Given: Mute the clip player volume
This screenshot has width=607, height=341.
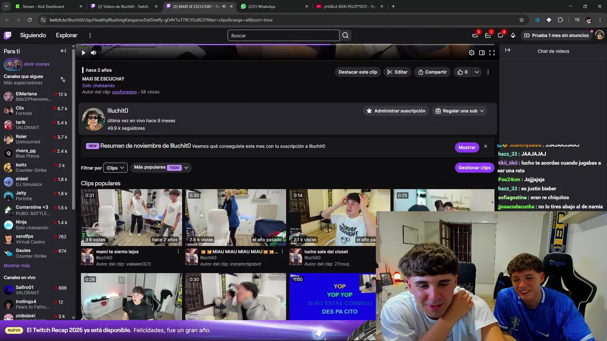Looking at the screenshot, I should tap(93, 53).
